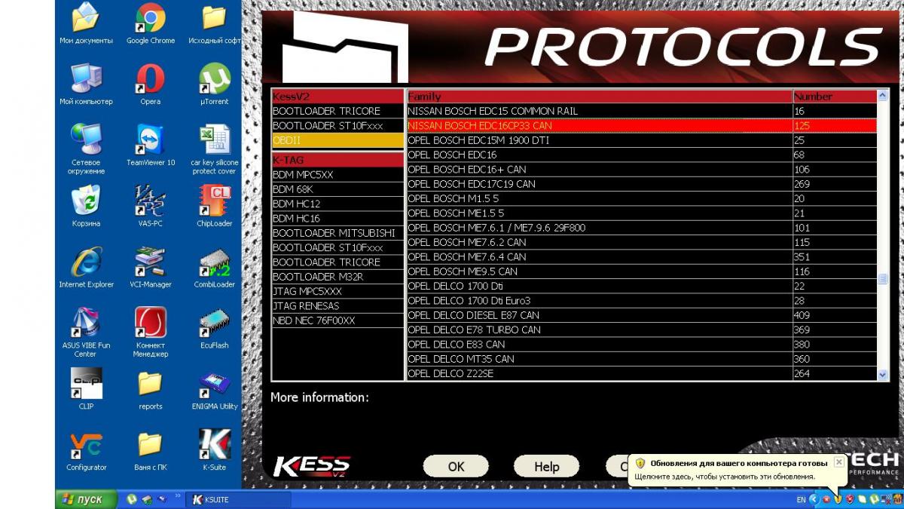
Task: Select BDM HC12 entry
Action: point(337,204)
